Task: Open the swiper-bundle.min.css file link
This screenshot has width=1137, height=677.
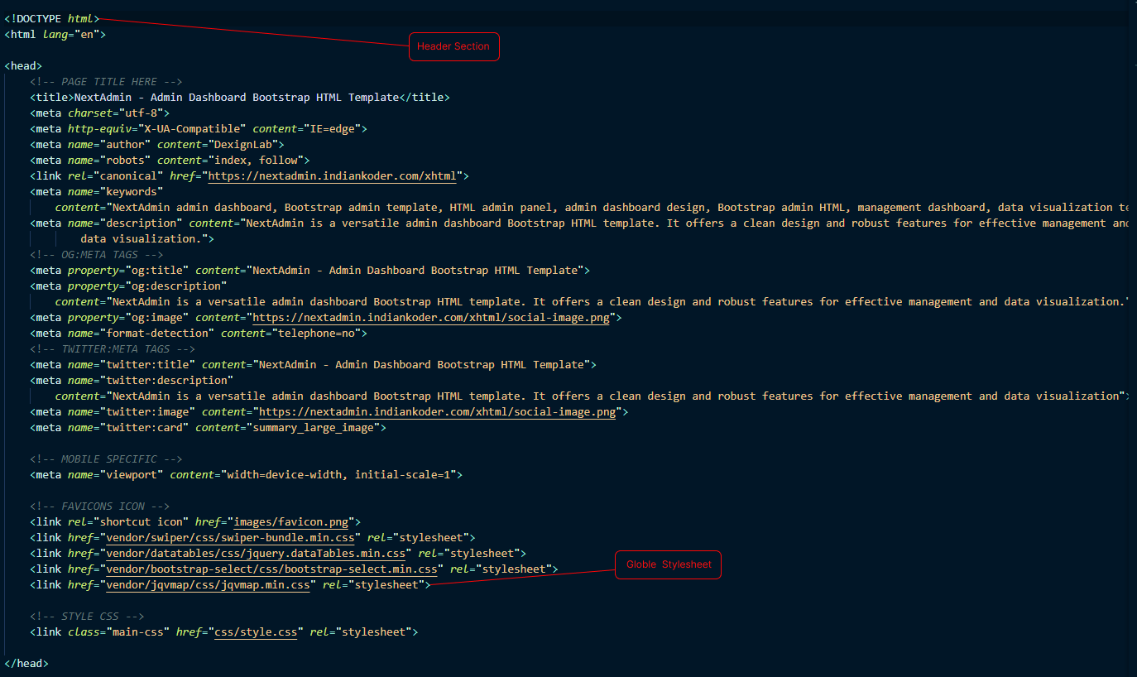Action: tap(230, 537)
